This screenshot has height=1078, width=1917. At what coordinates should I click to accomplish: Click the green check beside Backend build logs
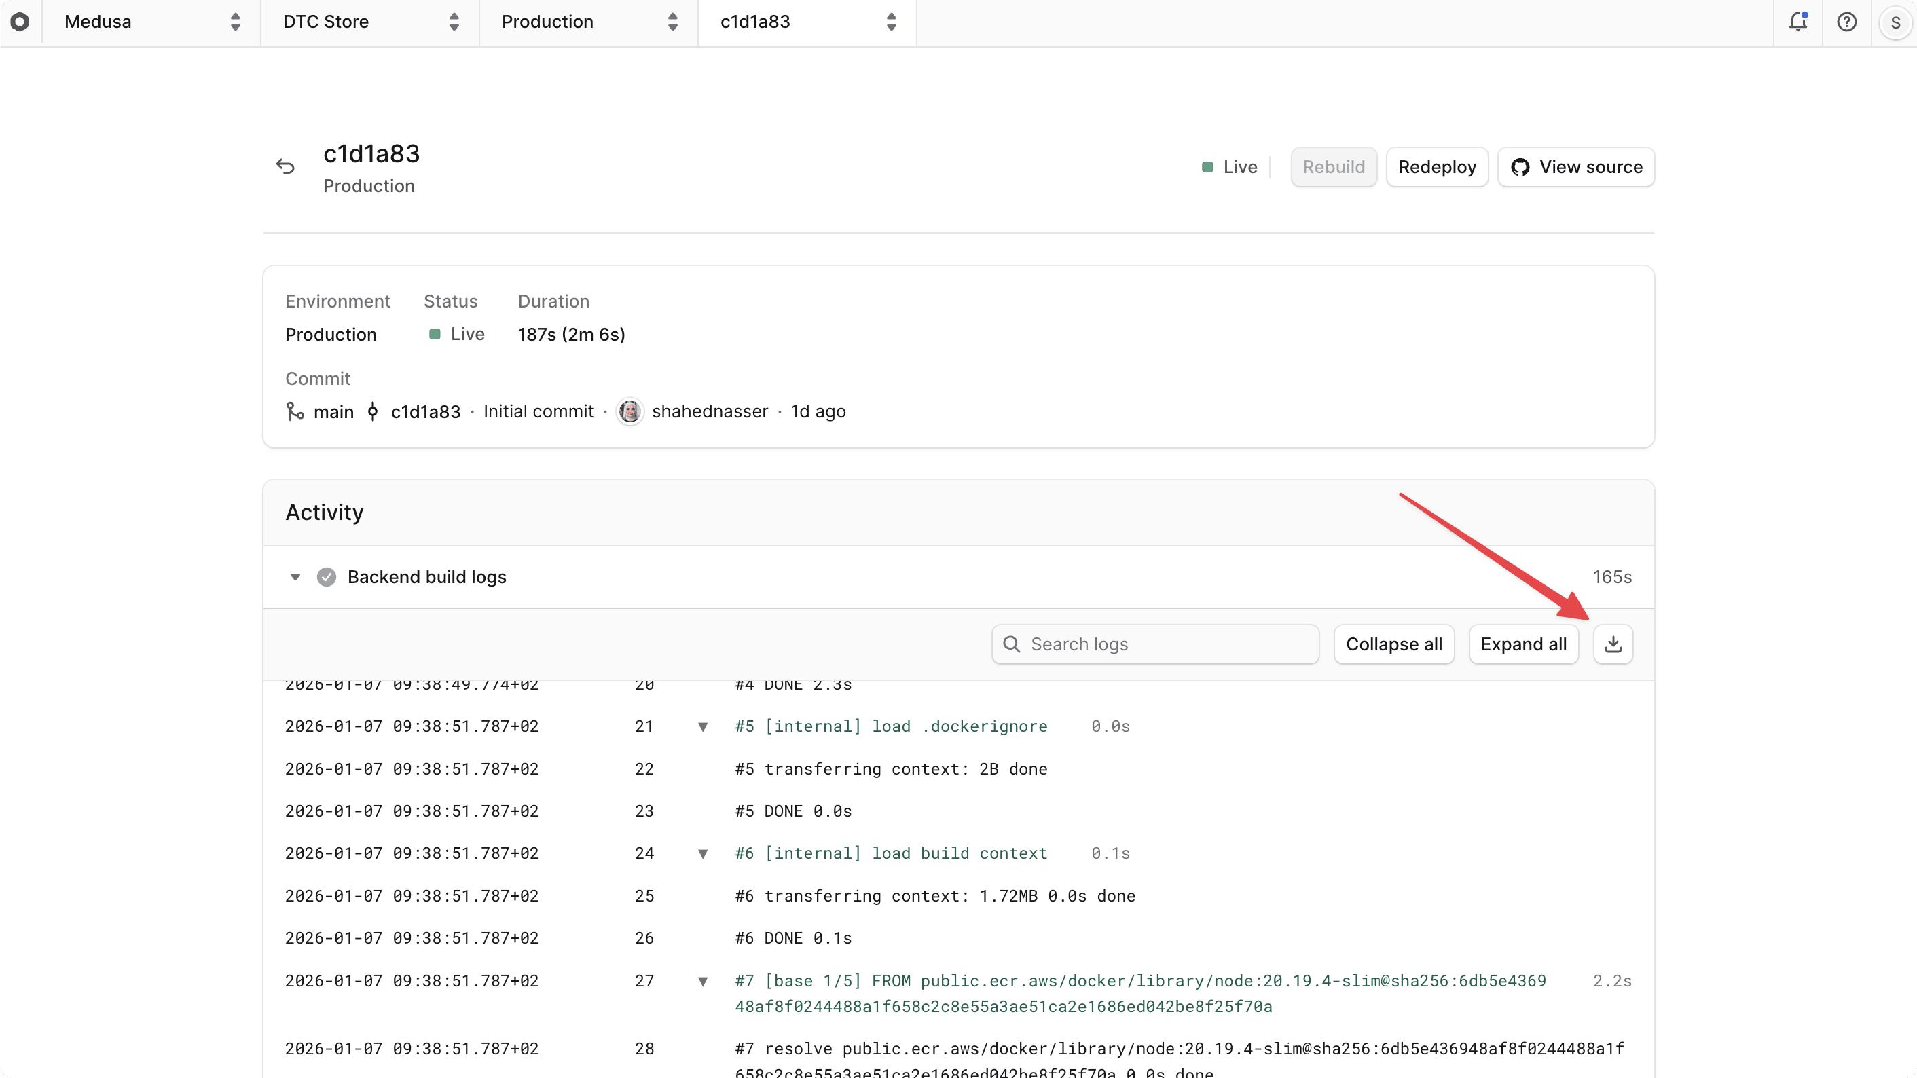pyautogui.click(x=327, y=576)
